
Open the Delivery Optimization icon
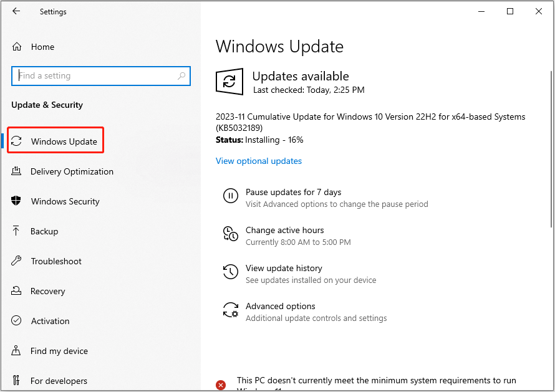coord(16,171)
